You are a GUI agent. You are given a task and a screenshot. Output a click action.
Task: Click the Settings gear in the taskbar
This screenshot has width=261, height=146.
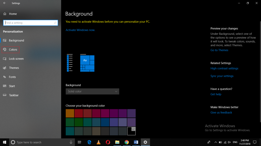(145, 142)
